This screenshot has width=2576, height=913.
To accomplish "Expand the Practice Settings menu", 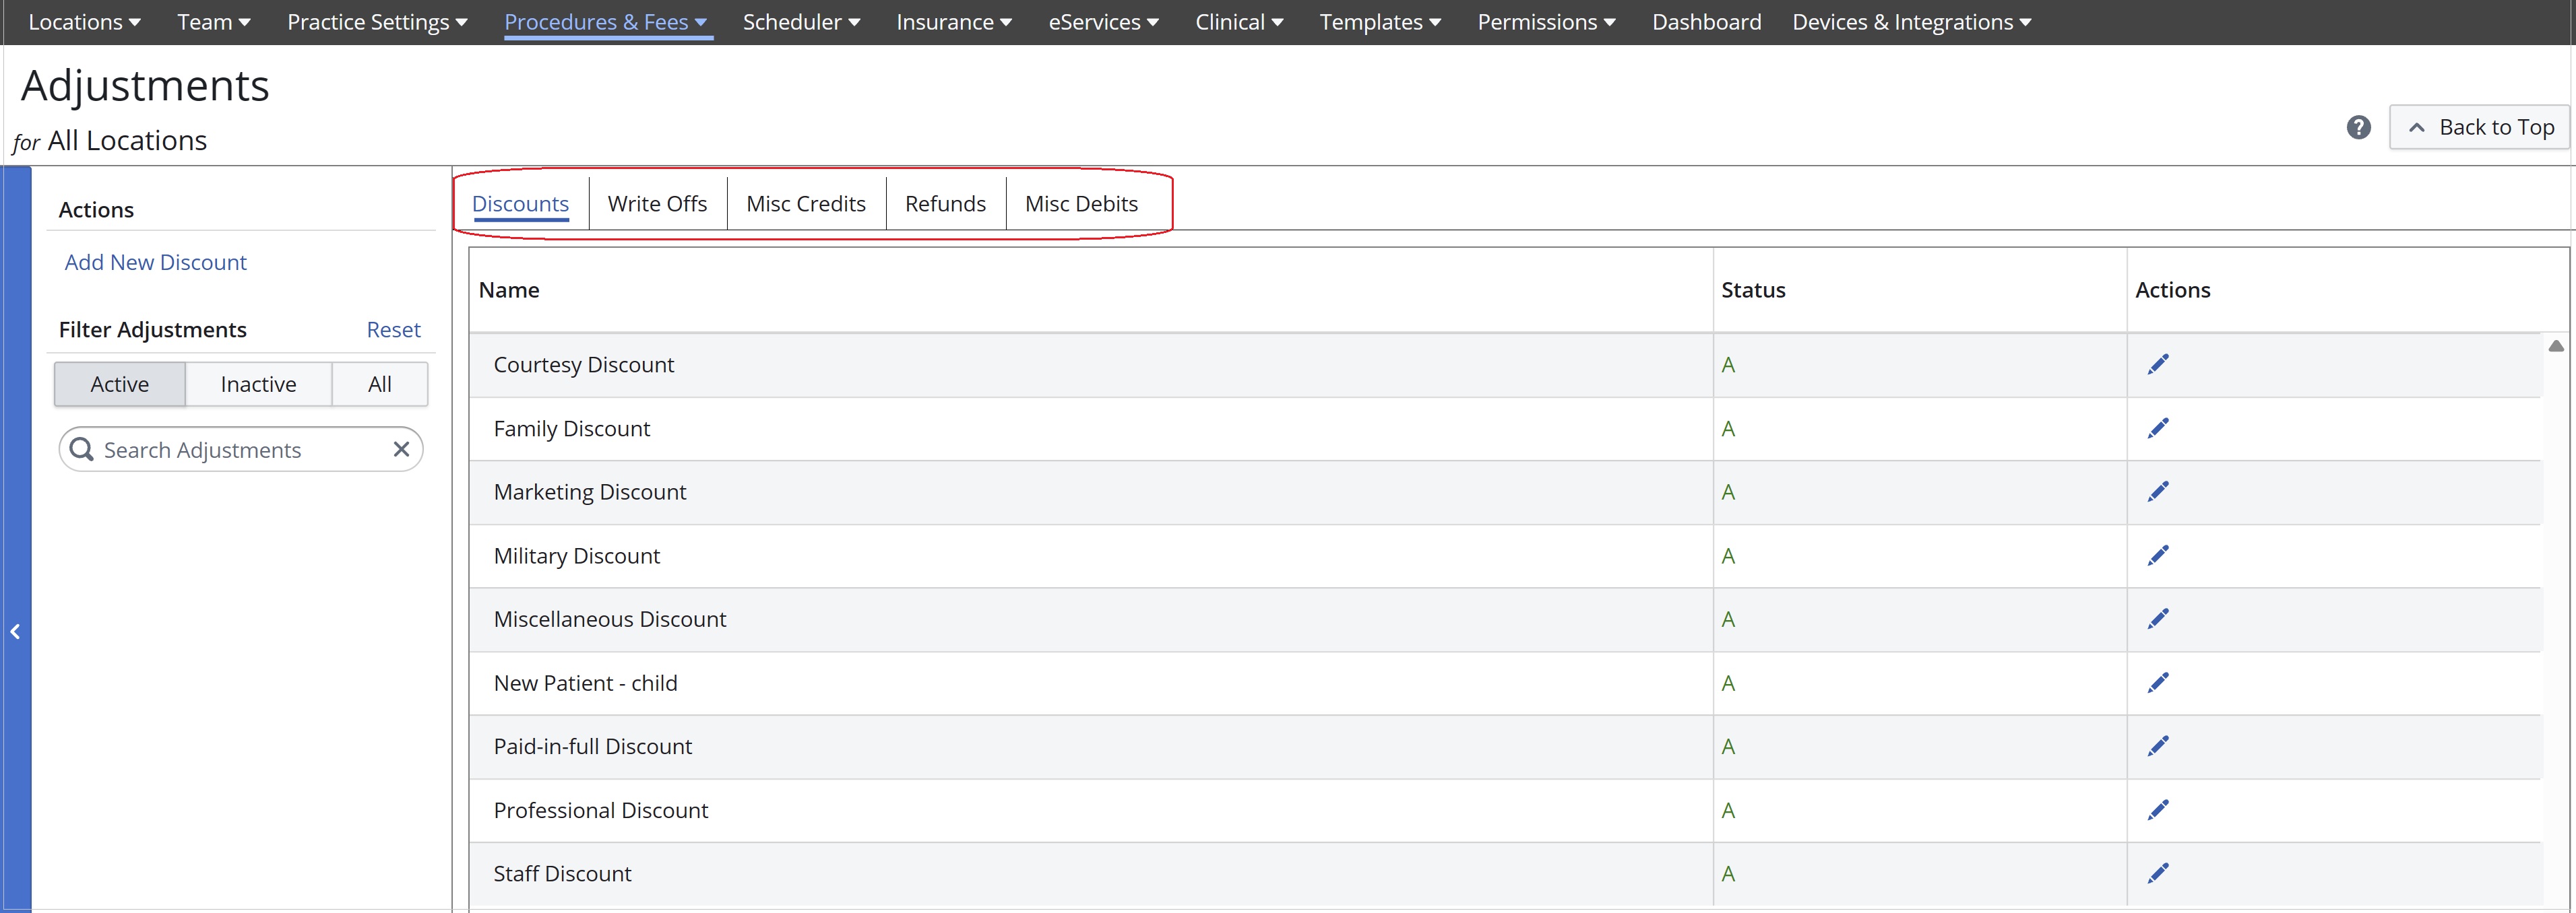I will pos(377,22).
